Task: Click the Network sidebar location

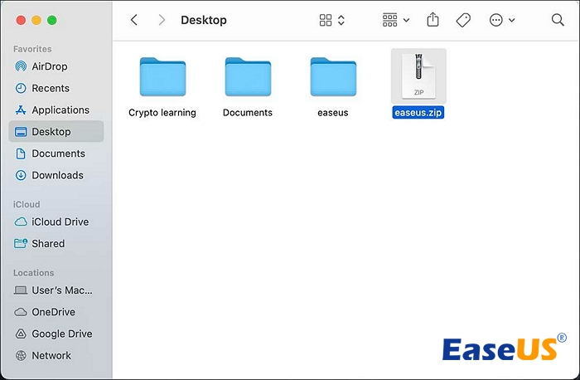Action: [x=51, y=355]
